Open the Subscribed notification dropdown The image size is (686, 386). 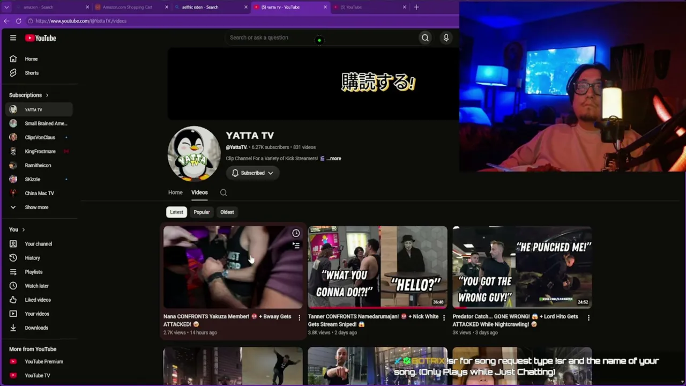(252, 173)
